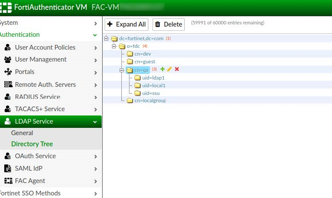332x198 pixels.
Task: Click the User Management group icon
Action: [x=8, y=59]
